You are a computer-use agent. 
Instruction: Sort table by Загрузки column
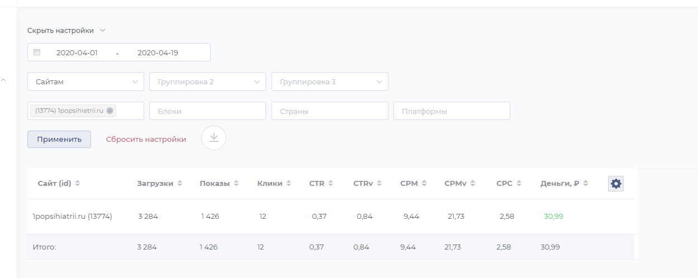(x=179, y=184)
